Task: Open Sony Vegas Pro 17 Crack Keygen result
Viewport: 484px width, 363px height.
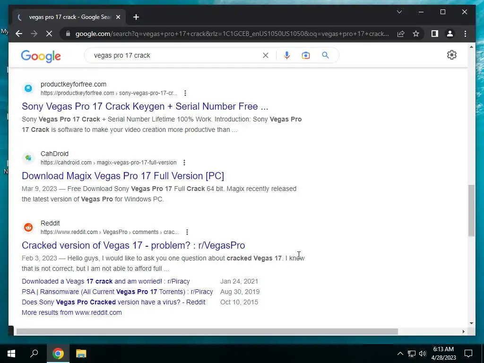Action: [145, 106]
